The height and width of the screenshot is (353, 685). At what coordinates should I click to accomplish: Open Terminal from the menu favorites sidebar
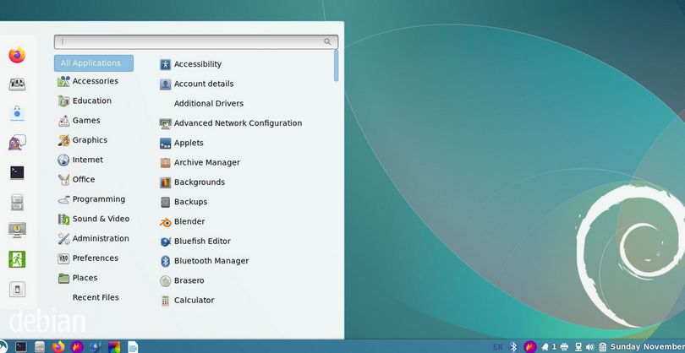(17, 172)
